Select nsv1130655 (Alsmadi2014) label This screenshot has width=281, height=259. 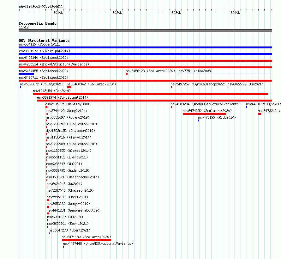point(69,151)
